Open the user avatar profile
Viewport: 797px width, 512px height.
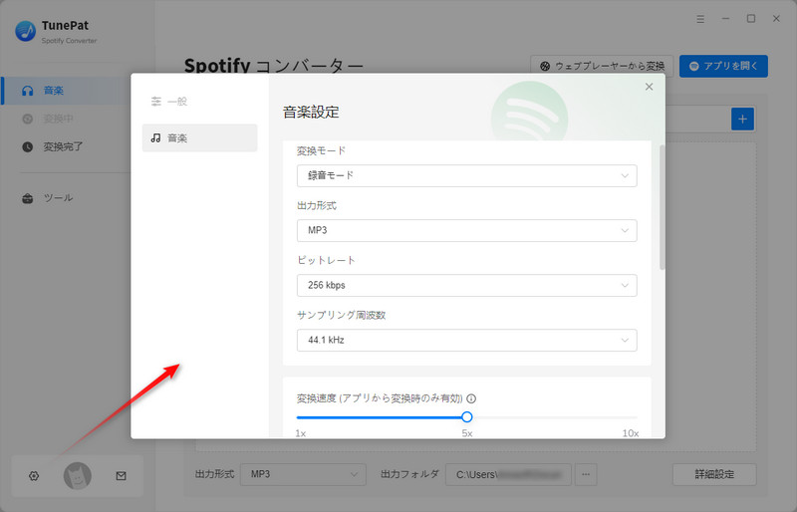coord(78,476)
